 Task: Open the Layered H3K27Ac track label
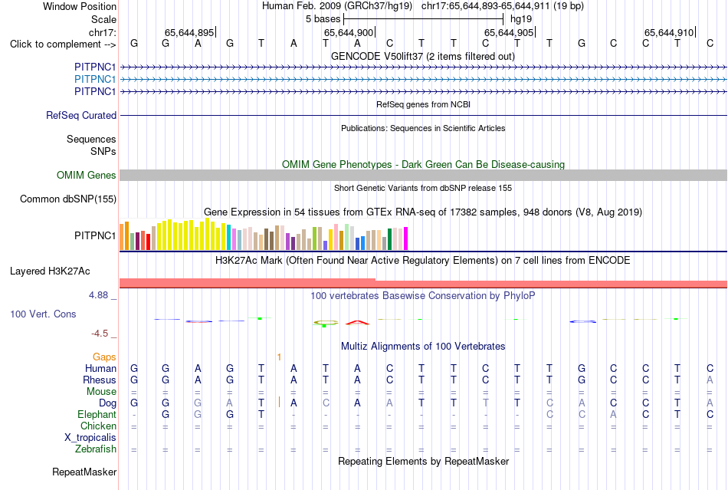point(50,271)
